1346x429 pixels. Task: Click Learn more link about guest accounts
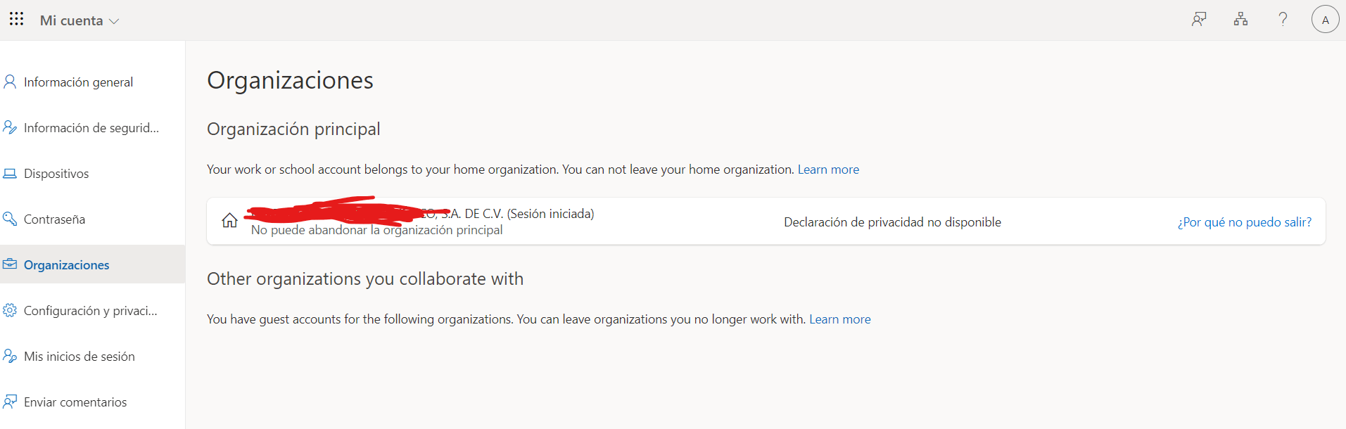click(839, 319)
